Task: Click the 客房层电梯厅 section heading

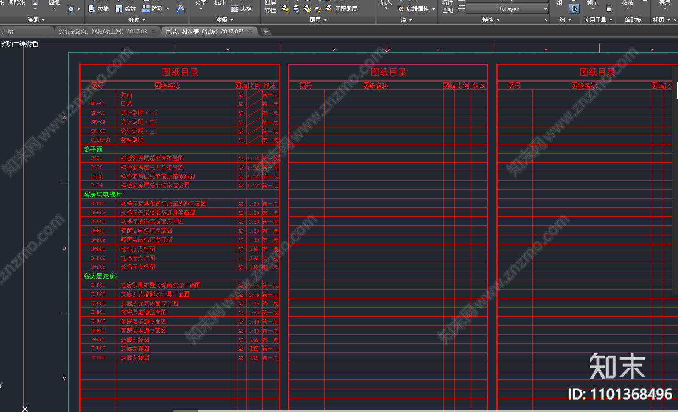Action: coord(102,194)
